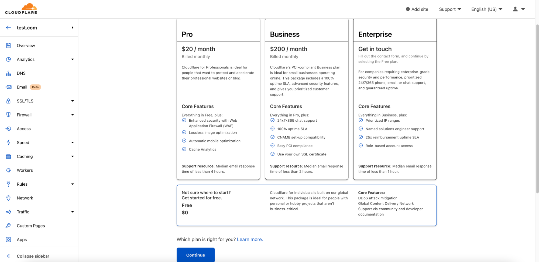Expand the test.com site selector arrow

(x=73, y=28)
